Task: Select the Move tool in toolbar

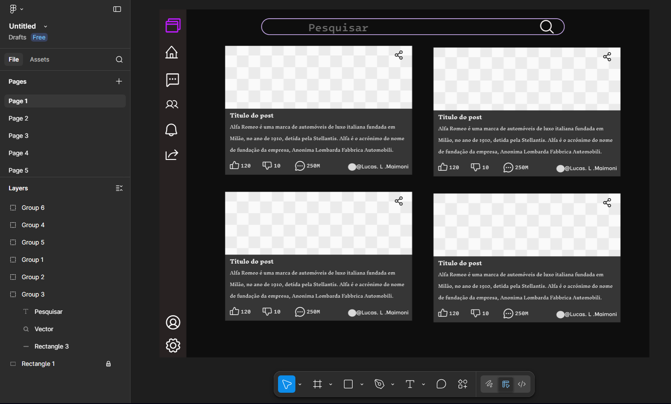Action: coord(287,384)
